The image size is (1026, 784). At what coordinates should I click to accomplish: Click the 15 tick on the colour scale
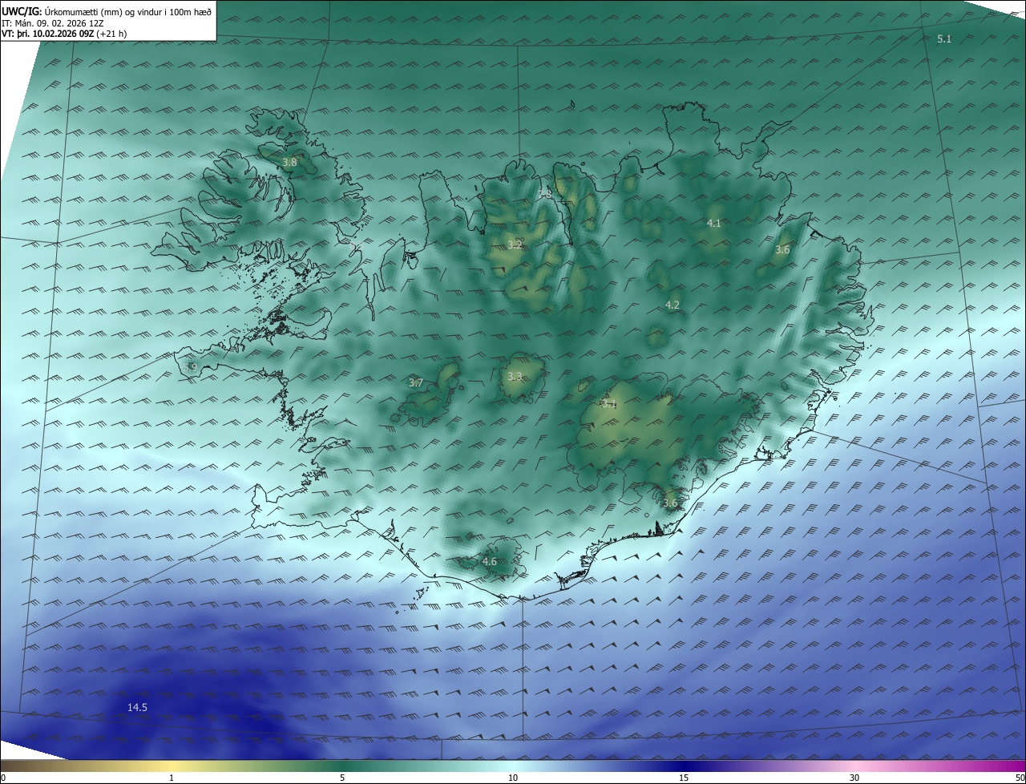(684, 778)
